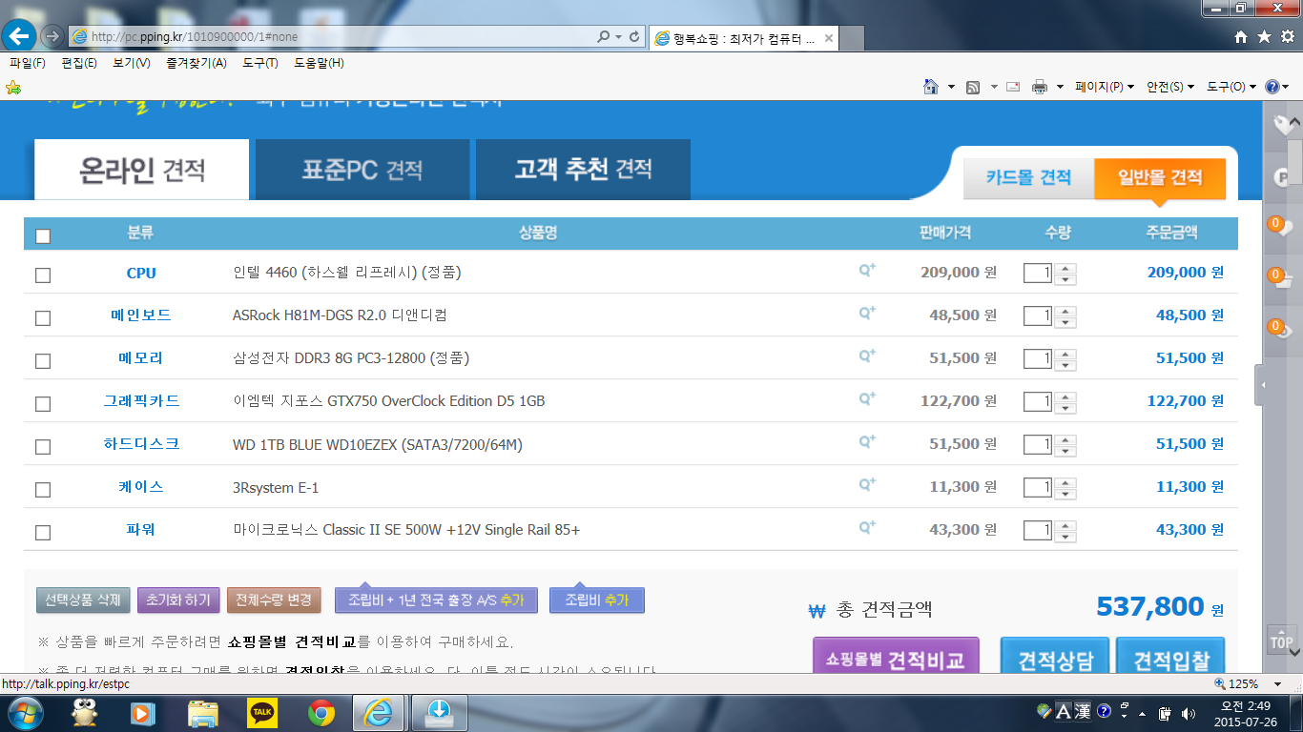Open detail icon for 3Rsystem E-1 case
Viewport: 1303px width, 732px height.
tap(867, 485)
